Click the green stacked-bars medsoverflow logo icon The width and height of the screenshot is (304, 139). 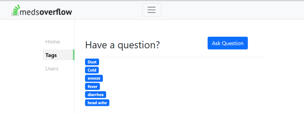click(x=16, y=10)
